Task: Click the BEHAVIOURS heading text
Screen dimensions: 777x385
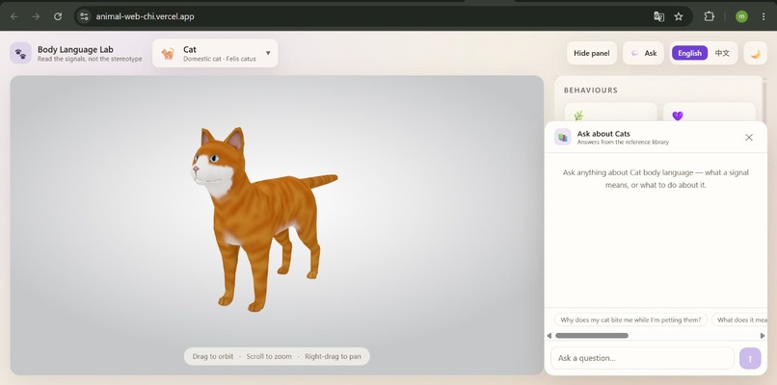Action: [x=591, y=90]
